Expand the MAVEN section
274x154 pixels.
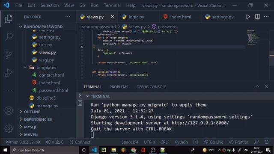(31, 135)
